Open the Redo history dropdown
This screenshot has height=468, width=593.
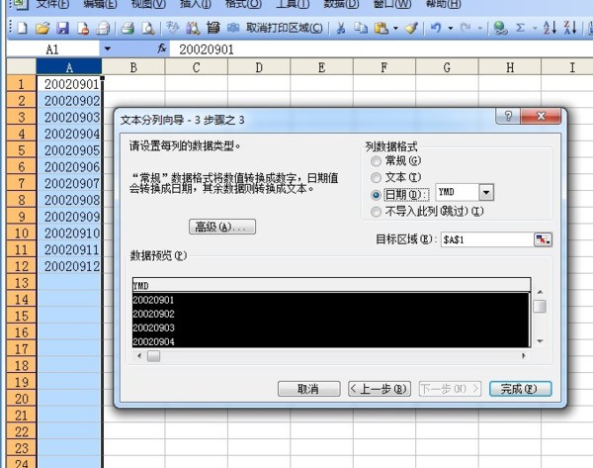point(480,28)
